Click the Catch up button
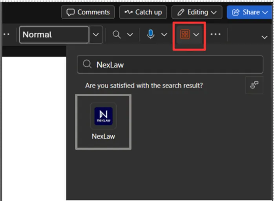Viewport: 274px width, 201px height. (143, 12)
